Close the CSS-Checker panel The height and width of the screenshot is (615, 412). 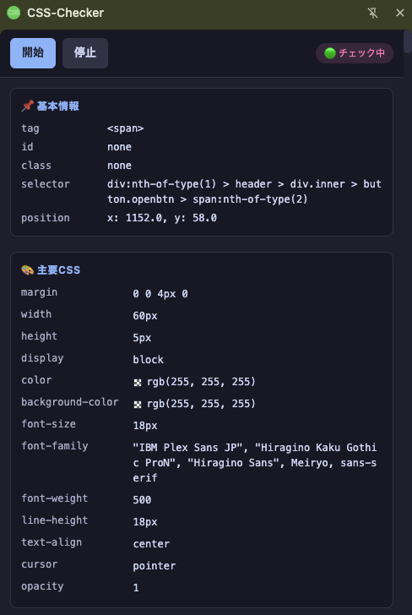point(400,13)
